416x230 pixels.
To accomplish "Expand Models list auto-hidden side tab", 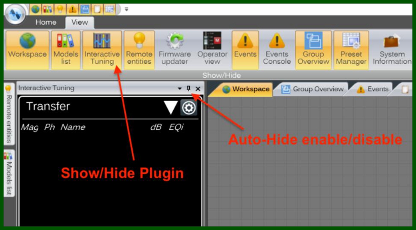I will pos(9,173).
